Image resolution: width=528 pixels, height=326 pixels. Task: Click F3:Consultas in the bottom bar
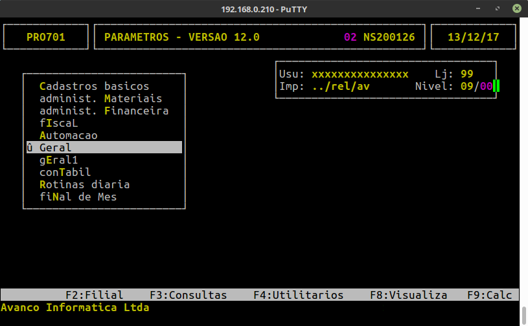[188, 295]
